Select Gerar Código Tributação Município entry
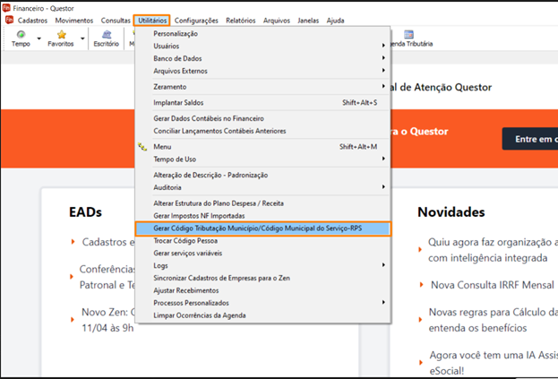The height and width of the screenshot is (379, 558). click(x=262, y=228)
